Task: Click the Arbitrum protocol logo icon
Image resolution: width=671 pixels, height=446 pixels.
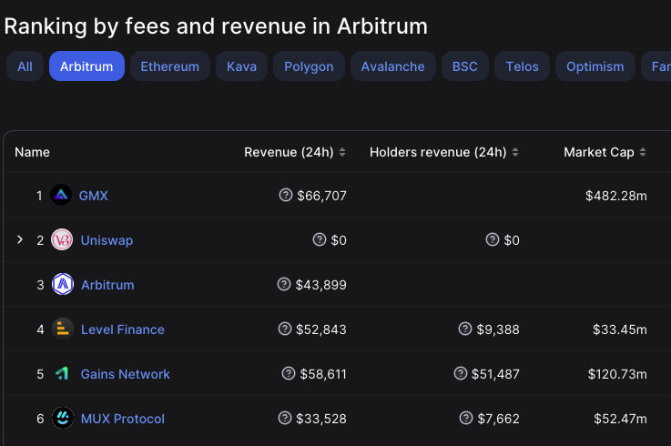Action: click(x=63, y=284)
